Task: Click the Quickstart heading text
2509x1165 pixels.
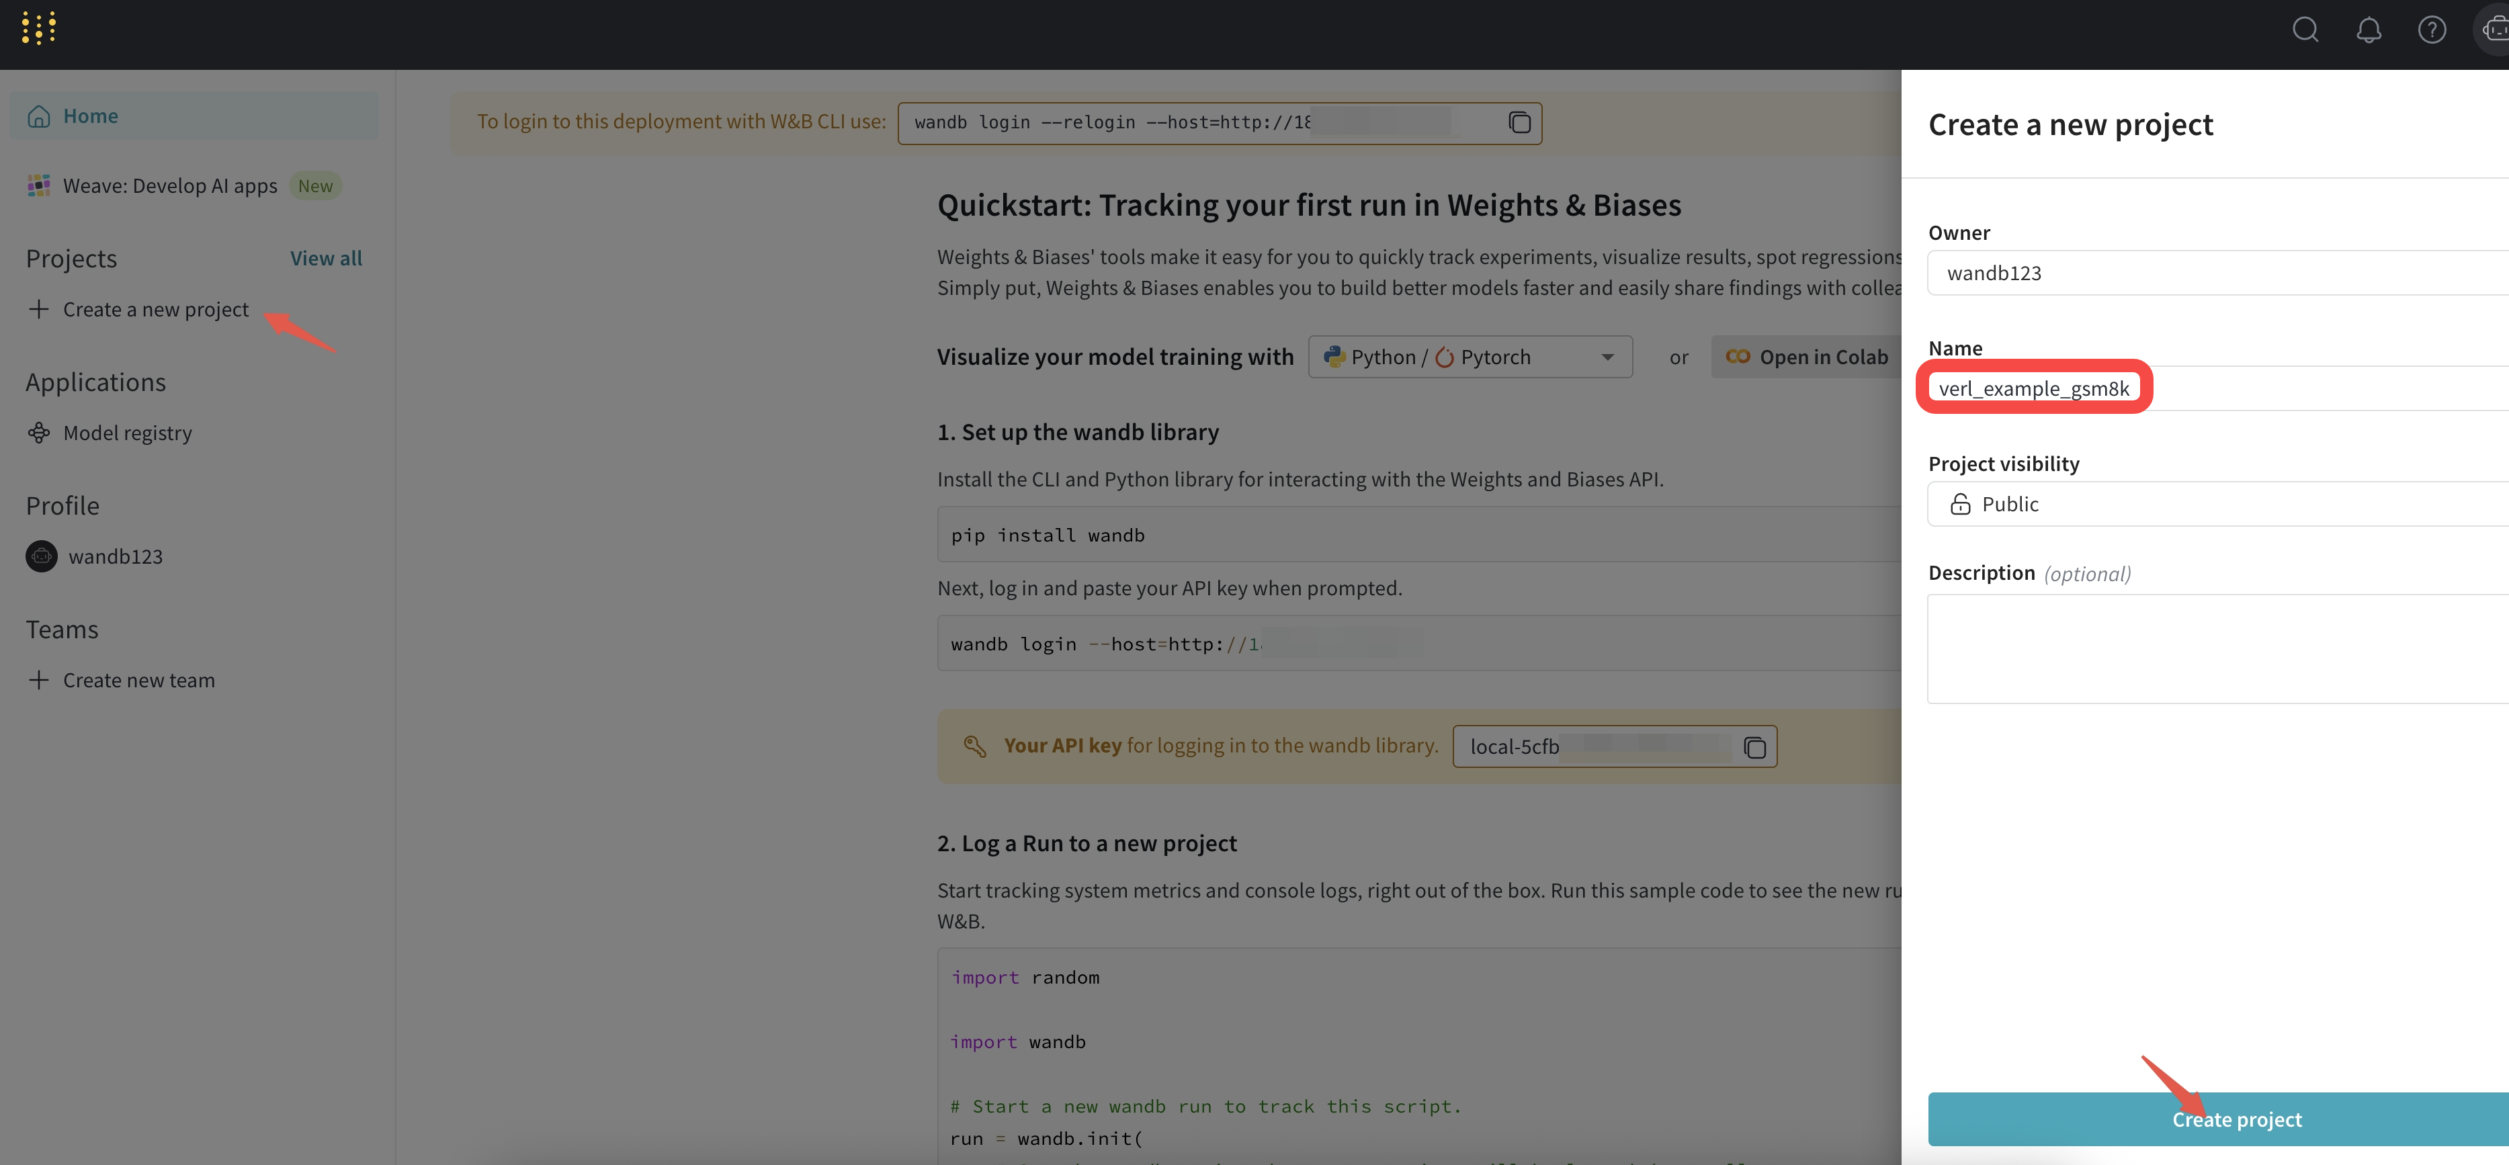Action: tap(1309, 206)
